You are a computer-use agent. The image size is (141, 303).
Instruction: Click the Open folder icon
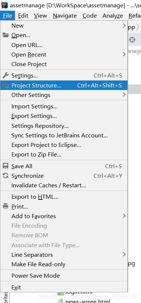[6, 35]
